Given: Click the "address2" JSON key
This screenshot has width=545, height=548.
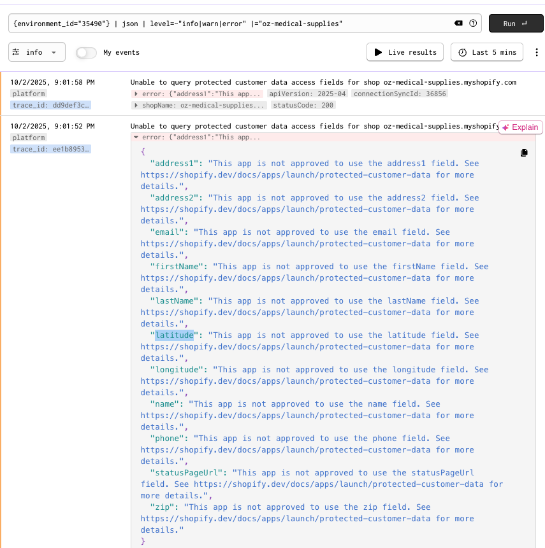Looking at the screenshot, I should coord(174,197).
